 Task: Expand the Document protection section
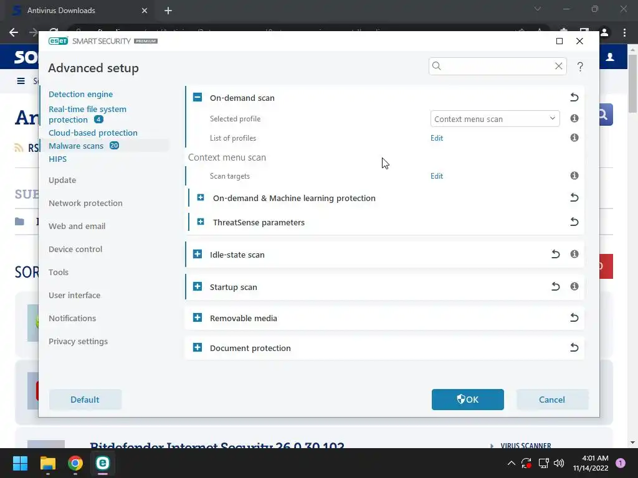point(198,347)
